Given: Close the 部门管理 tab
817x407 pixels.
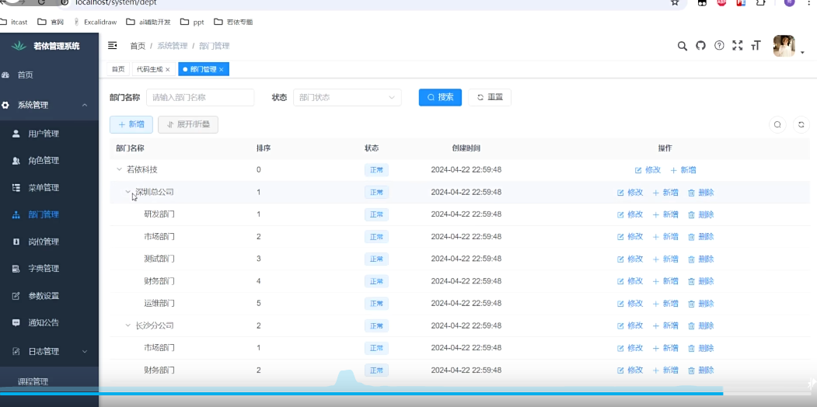Looking at the screenshot, I should tap(222, 70).
